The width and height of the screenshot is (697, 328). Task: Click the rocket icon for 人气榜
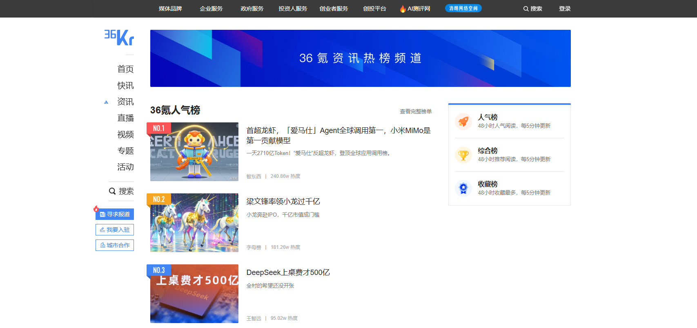tap(463, 122)
